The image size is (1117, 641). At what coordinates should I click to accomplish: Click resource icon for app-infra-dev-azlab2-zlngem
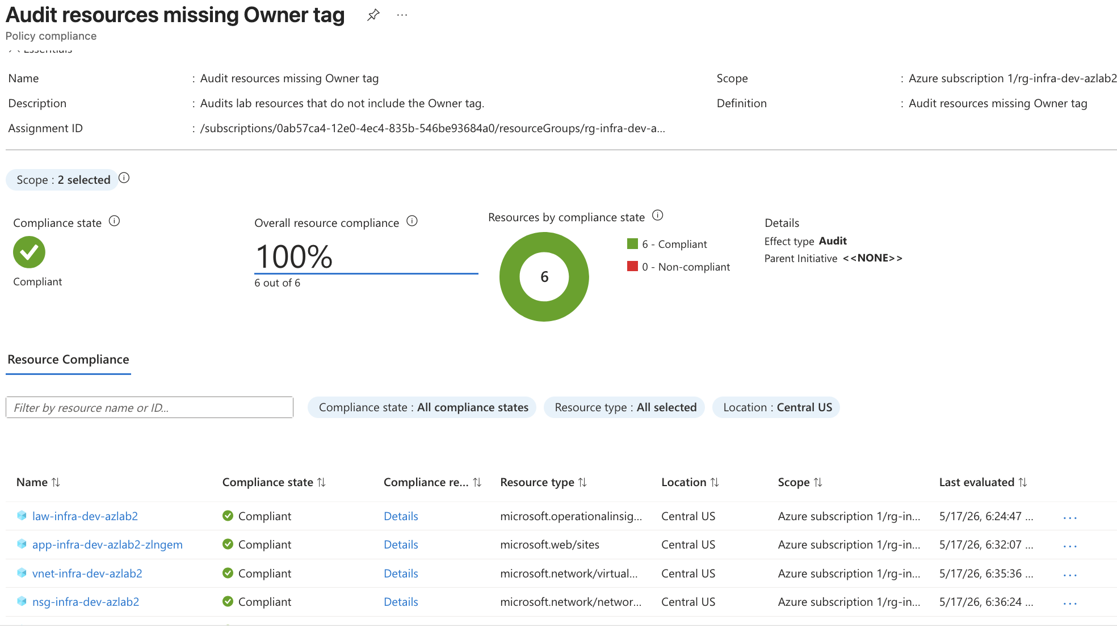(x=22, y=544)
